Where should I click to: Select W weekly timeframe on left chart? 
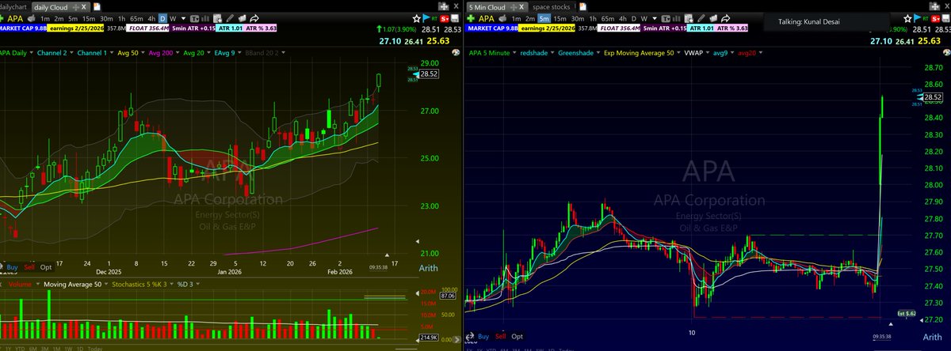(x=173, y=19)
